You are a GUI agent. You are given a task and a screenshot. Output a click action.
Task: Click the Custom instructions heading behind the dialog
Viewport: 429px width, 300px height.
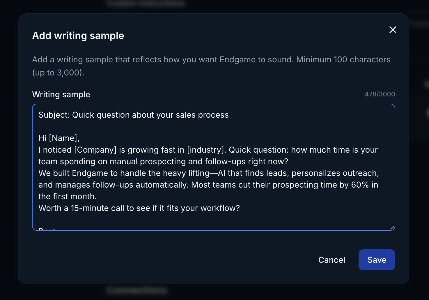coord(146,3)
